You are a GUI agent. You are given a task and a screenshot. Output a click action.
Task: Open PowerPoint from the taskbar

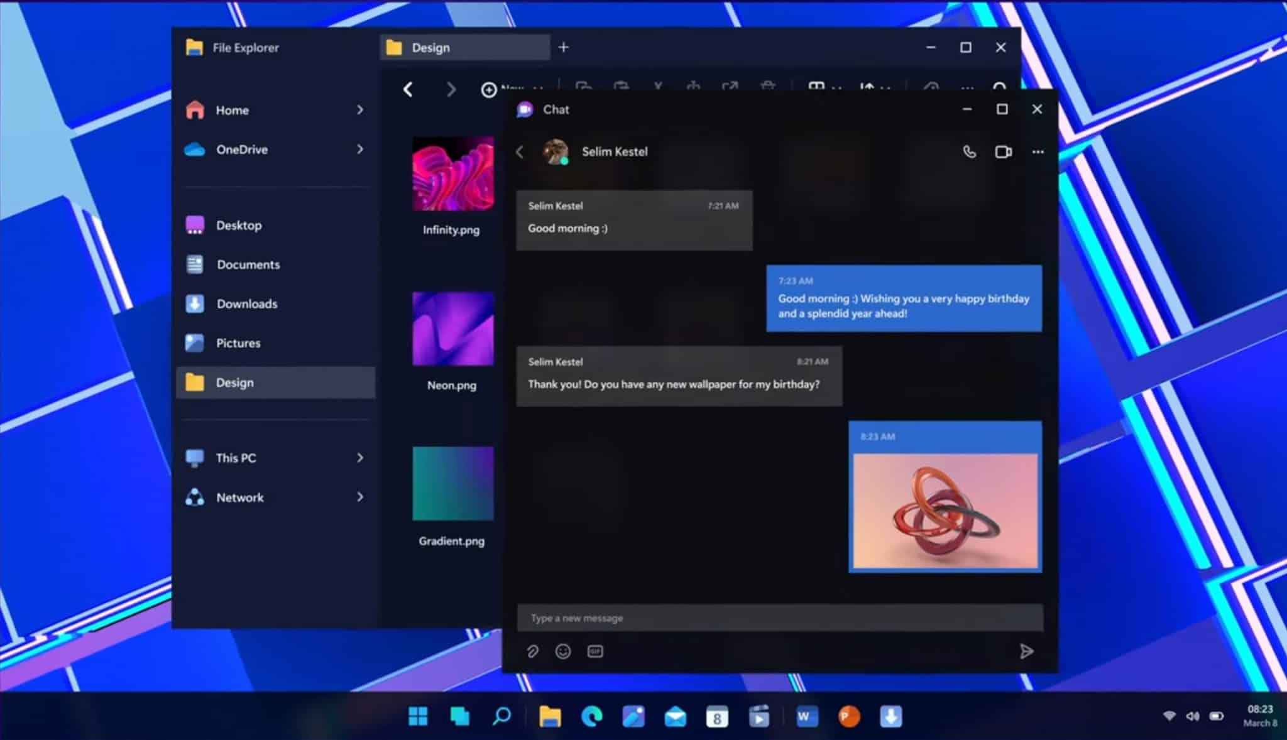848,716
